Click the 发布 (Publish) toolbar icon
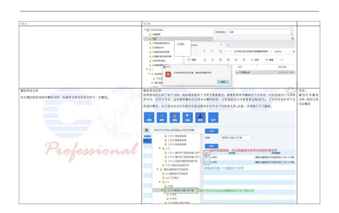Screen dimensions: 339x213 tap(162, 117)
